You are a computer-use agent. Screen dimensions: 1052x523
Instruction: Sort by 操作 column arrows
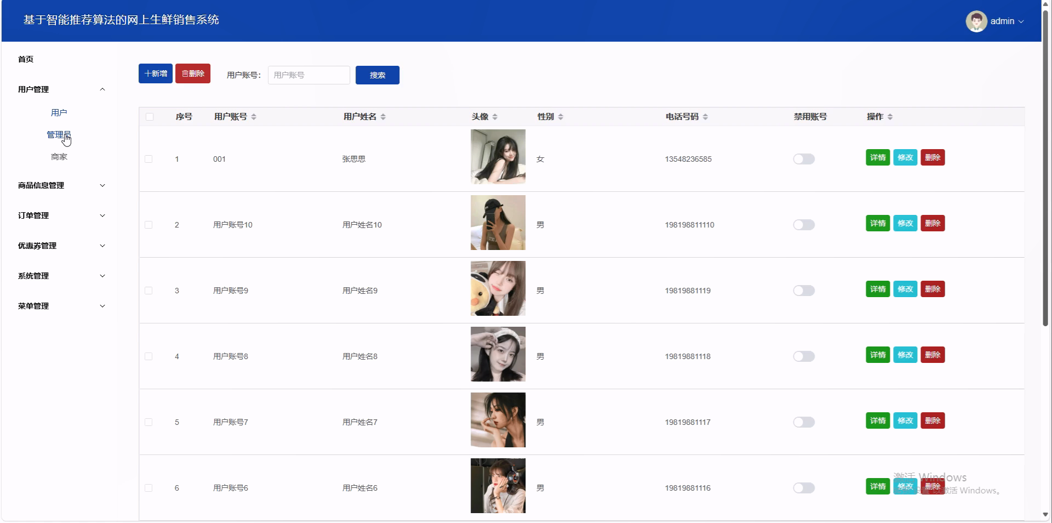pyautogui.click(x=890, y=117)
